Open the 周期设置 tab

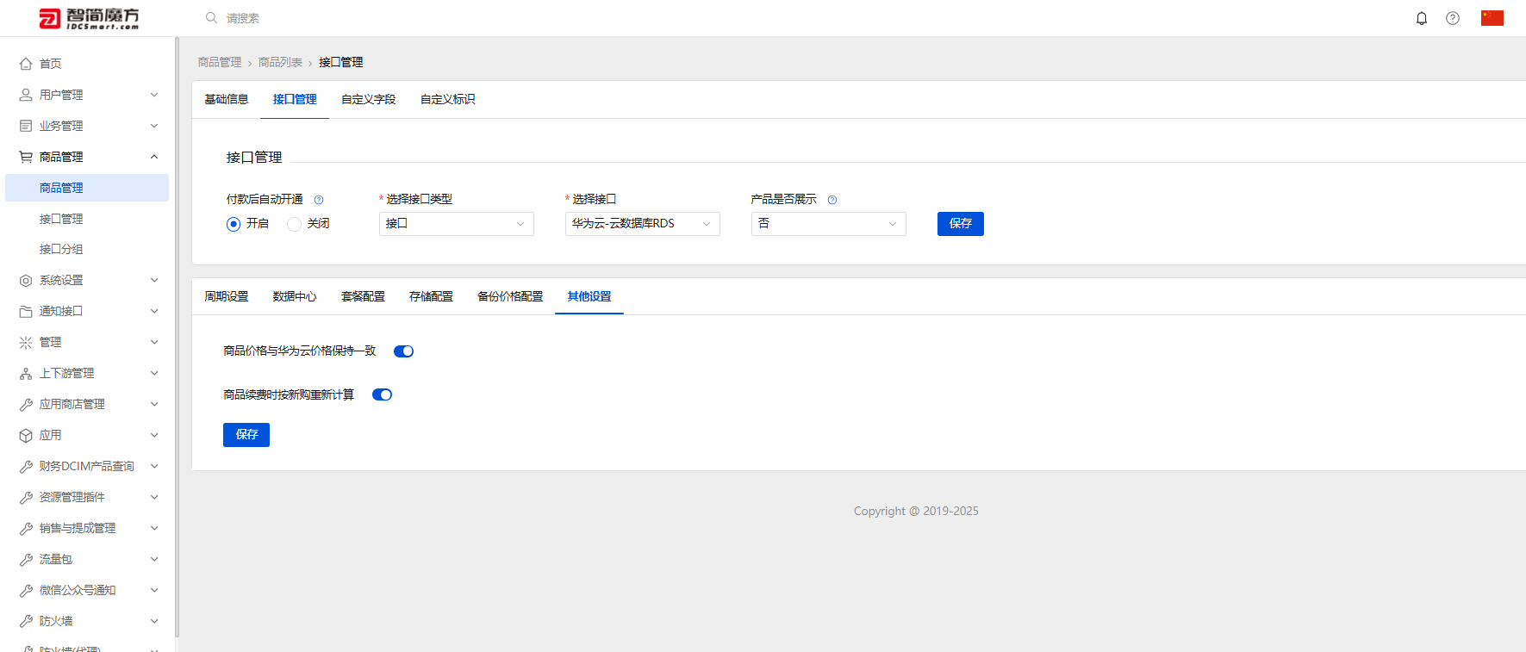[x=226, y=296]
